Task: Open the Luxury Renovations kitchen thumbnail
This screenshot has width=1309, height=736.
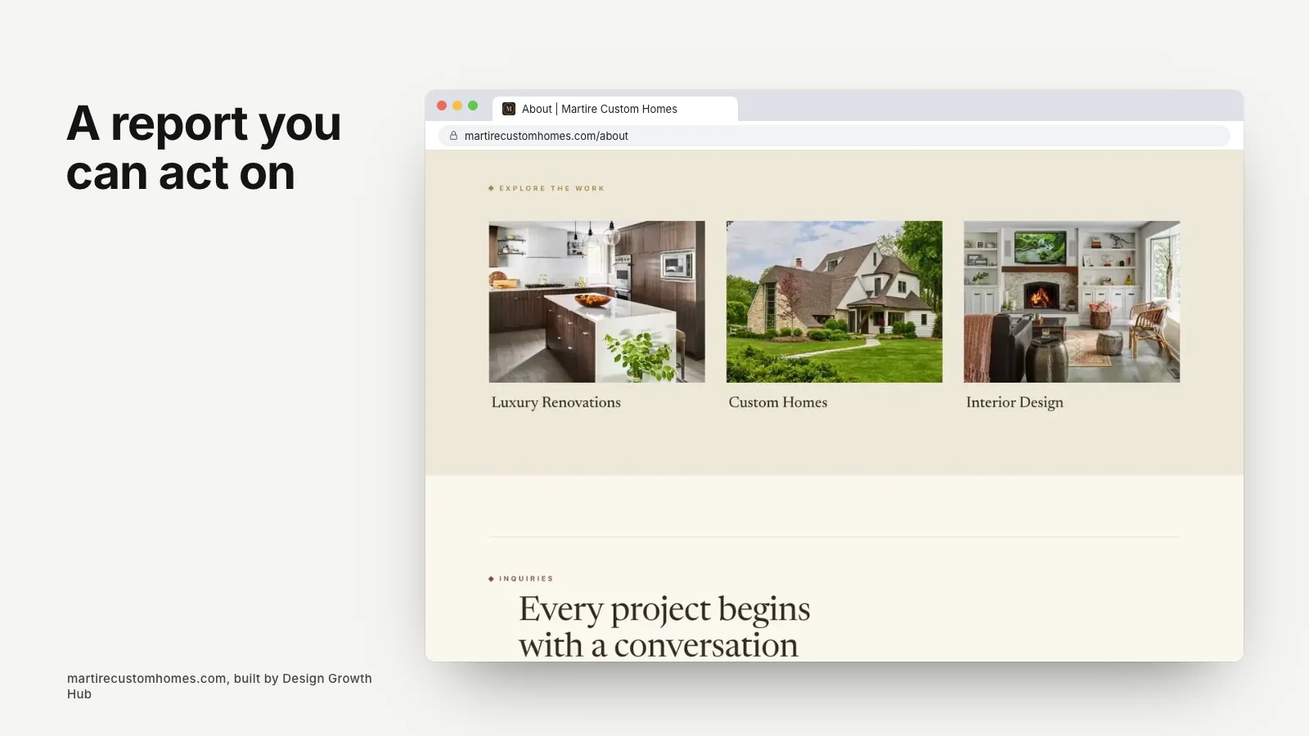Action: tap(596, 302)
